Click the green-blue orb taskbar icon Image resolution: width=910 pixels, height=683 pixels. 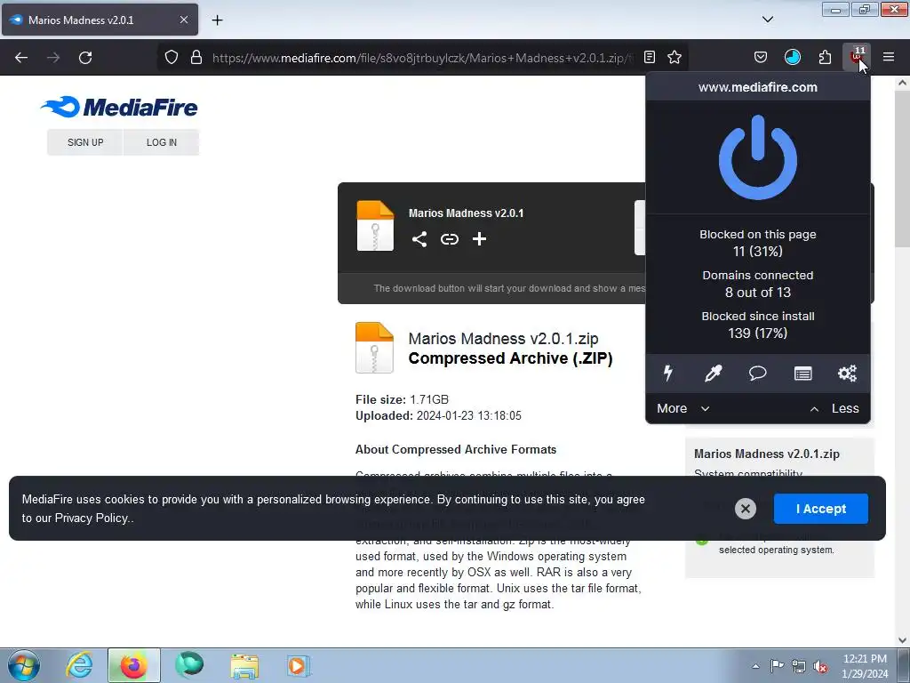(x=189, y=665)
